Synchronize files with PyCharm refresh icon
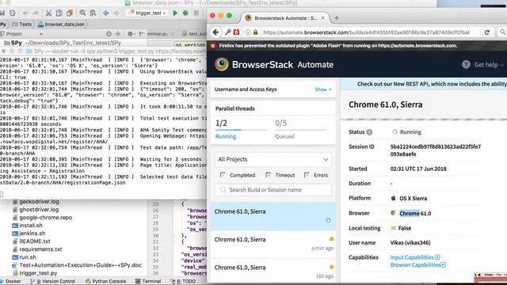This screenshot has height=285, width=507. [13, 13]
